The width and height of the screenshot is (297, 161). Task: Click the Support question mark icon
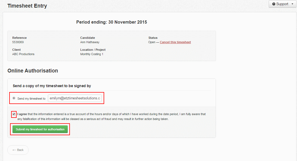click(x=274, y=4)
